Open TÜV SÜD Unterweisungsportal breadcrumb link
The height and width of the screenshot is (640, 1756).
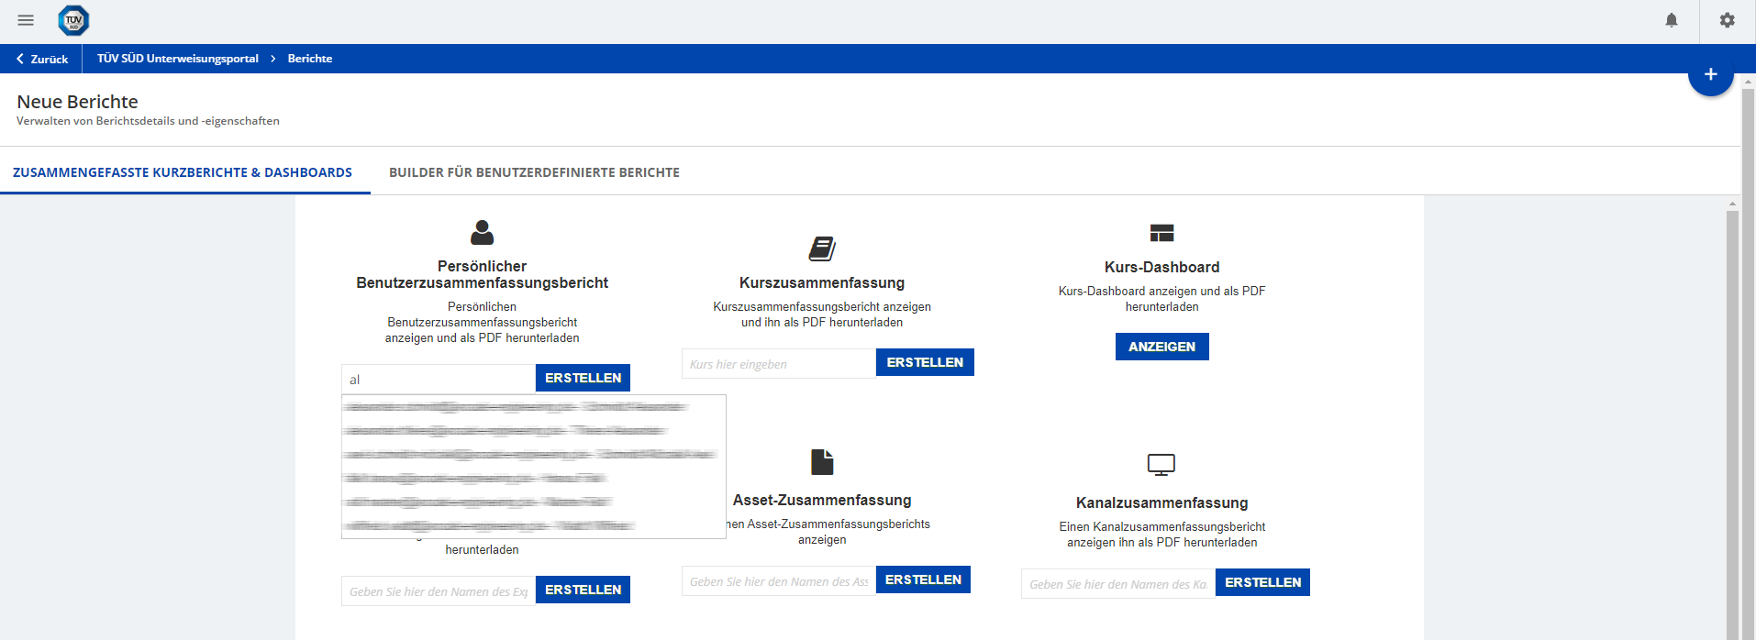[x=178, y=59]
